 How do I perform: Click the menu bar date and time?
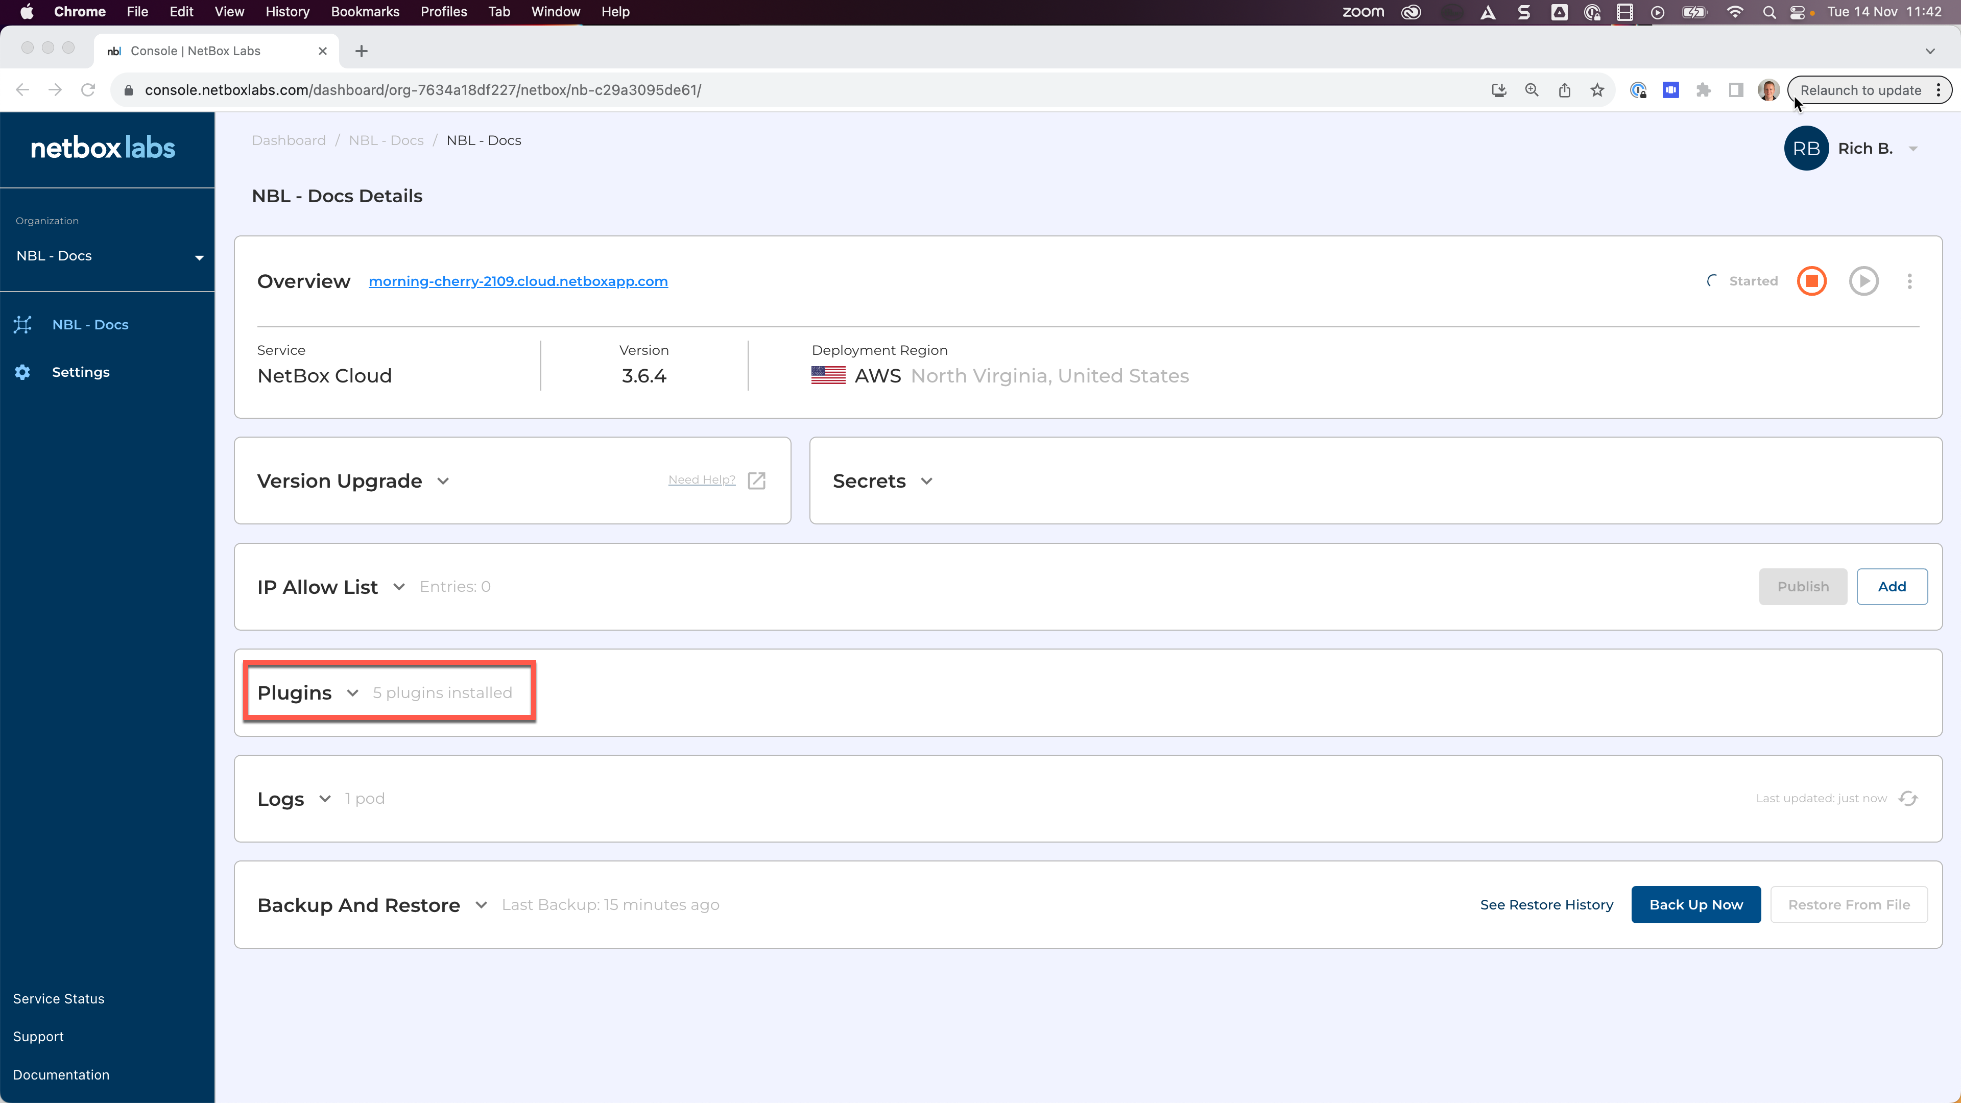(1884, 12)
